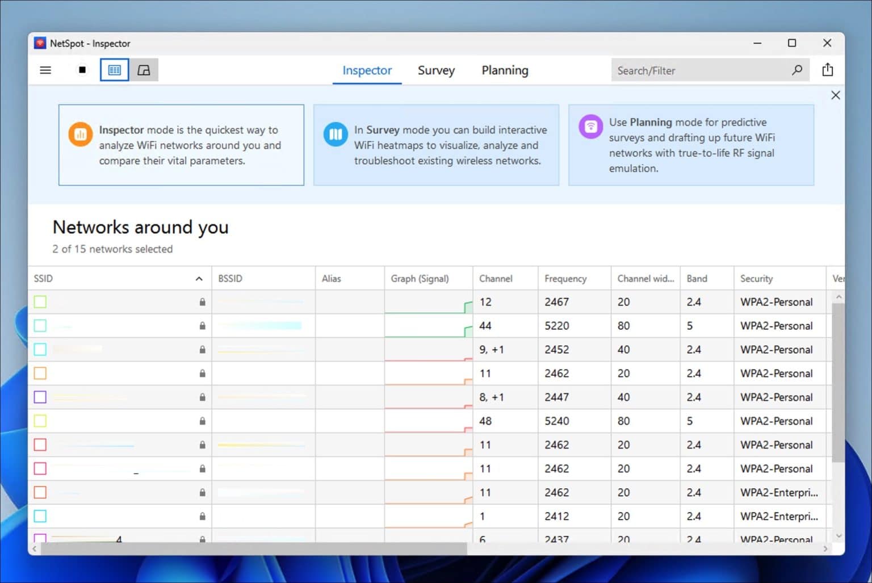This screenshot has width=872, height=583.
Task: Select the table view icon
Action: [114, 69]
